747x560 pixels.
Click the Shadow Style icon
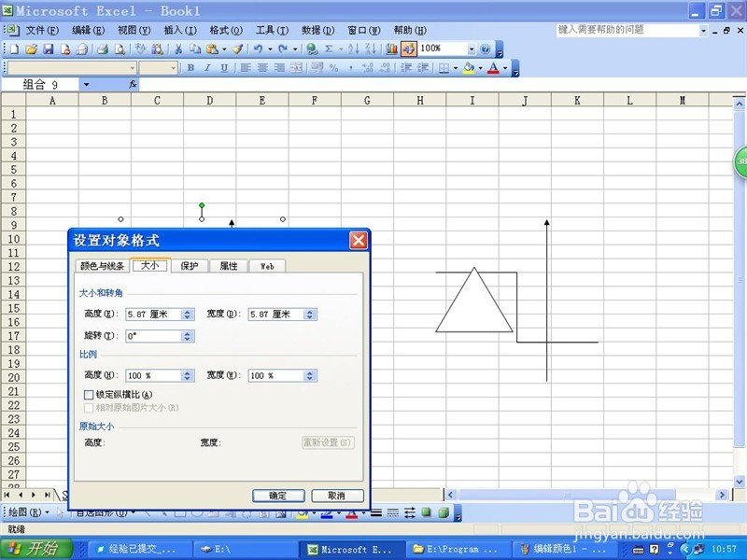coord(427,512)
